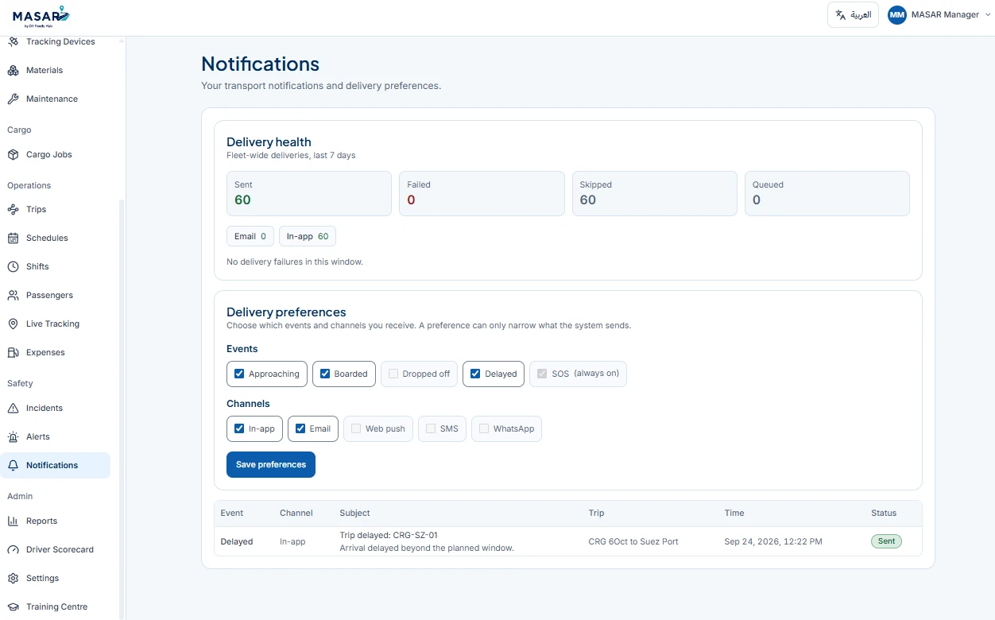Toggle the Approaching event checkbox
The height and width of the screenshot is (620, 995).
239,374
